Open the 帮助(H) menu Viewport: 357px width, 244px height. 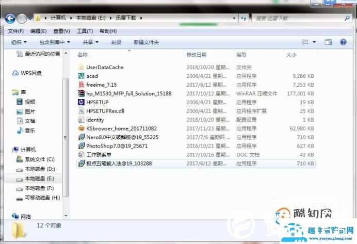(108, 31)
